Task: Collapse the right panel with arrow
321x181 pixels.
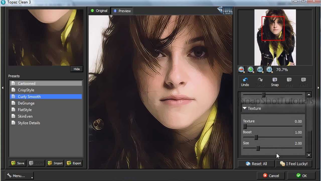Action: click(318, 88)
